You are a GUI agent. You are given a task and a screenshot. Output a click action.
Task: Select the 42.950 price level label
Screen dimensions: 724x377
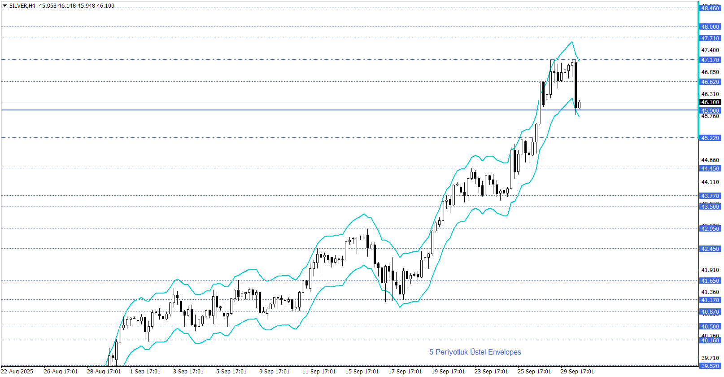[710, 229]
